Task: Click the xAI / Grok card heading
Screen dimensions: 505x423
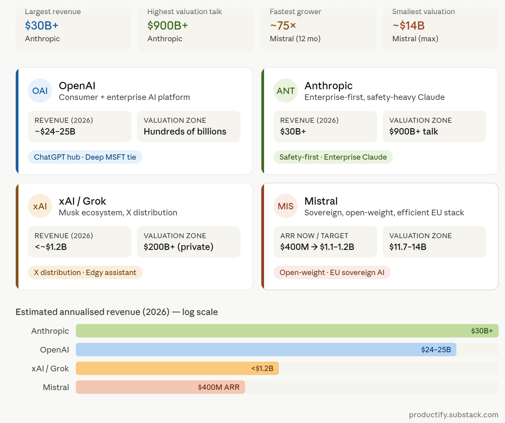Action: (83, 201)
